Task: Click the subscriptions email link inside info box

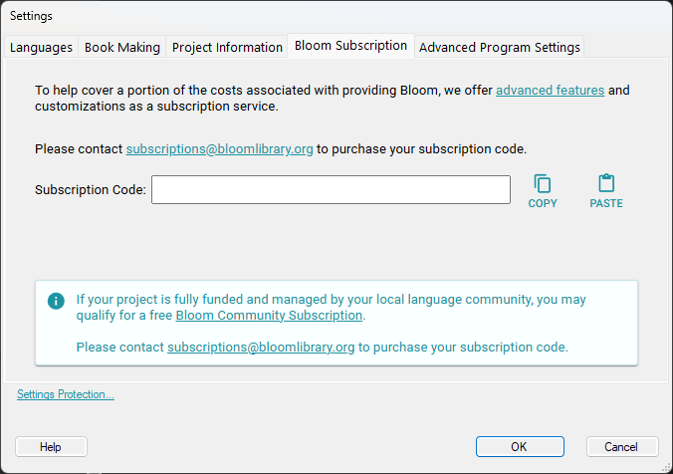Action: coord(261,347)
